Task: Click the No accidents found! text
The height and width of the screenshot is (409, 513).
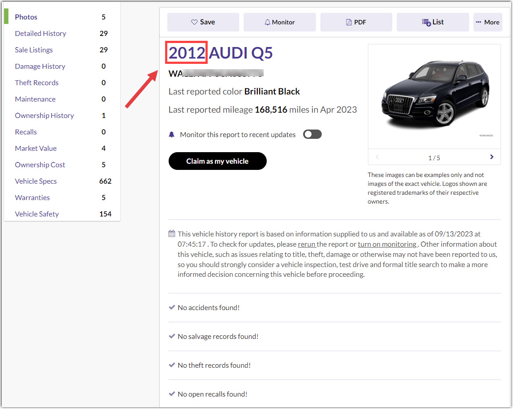Action: coord(209,308)
